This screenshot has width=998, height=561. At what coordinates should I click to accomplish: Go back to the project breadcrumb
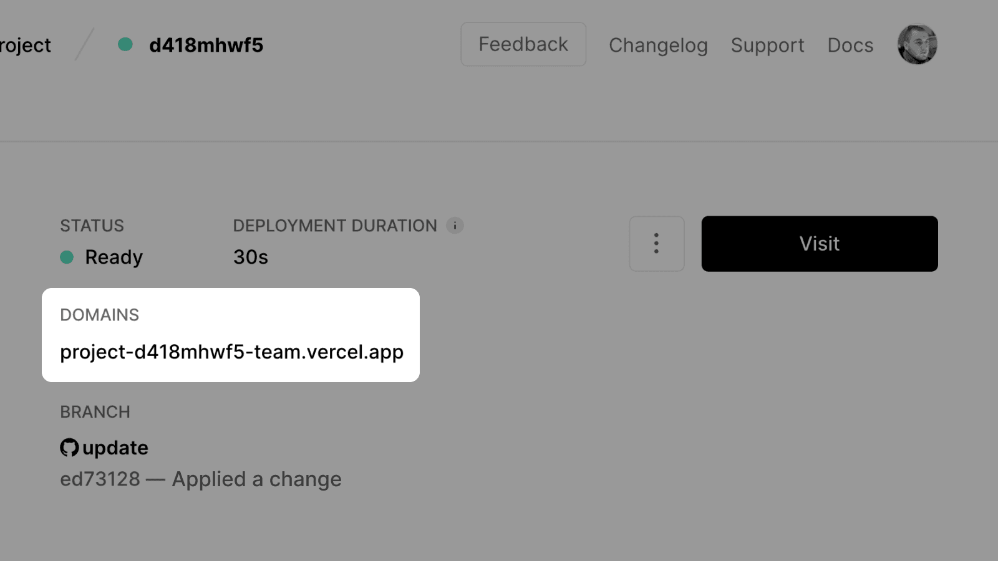click(x=25, y=45)
